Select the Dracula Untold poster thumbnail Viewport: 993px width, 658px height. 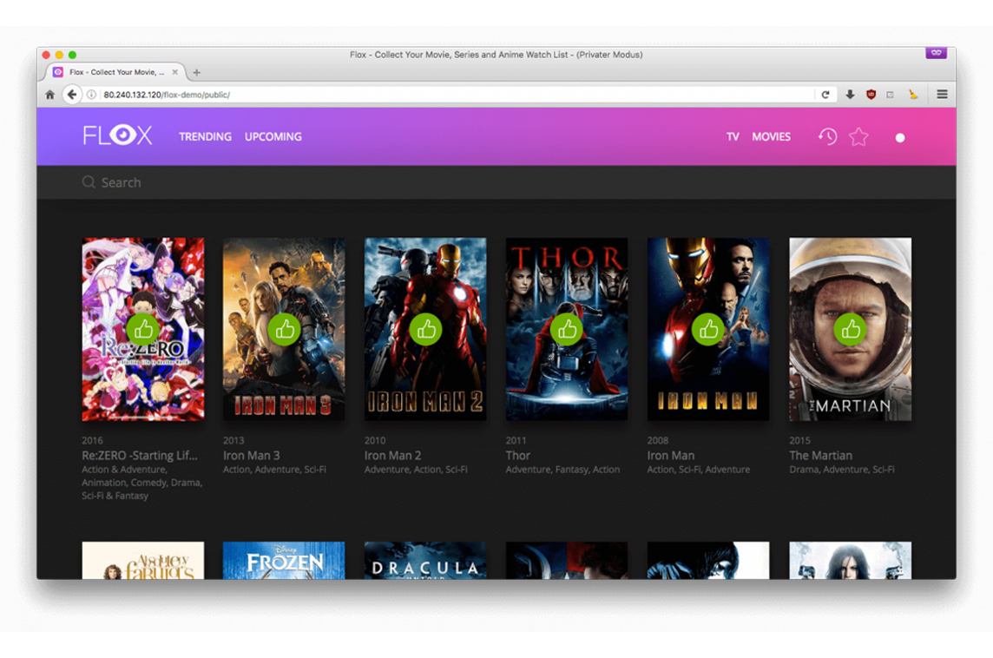425,560
